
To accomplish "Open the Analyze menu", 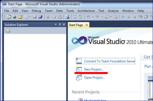I will click(113, 11).
